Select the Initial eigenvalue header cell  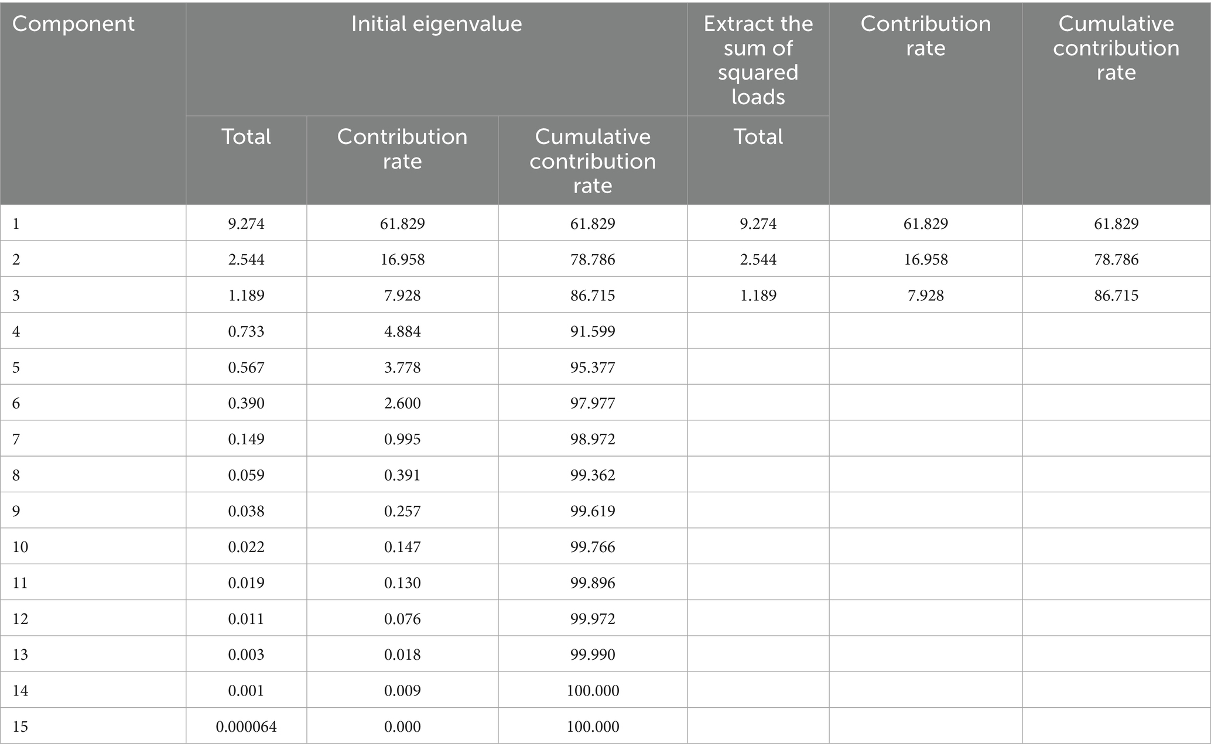(x=436, y=24)
